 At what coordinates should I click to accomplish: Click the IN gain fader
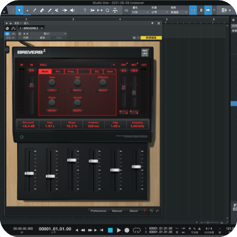click(31, 86)
